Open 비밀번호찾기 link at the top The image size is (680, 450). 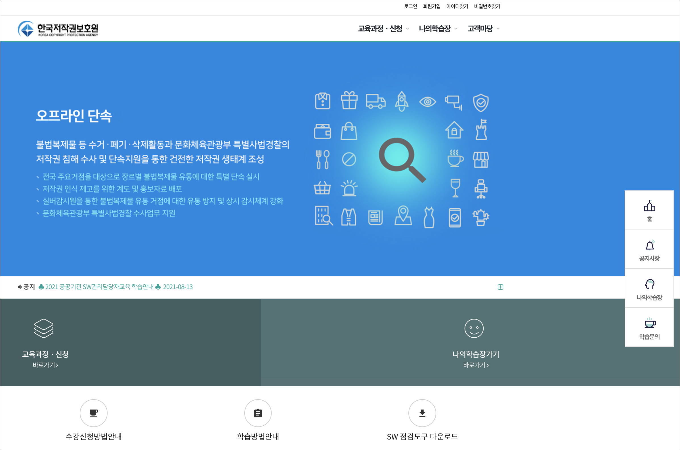[487, 6]
